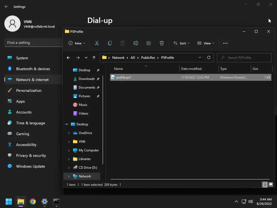Open Windows Start menu
The height and width of the screenshot is (208, 277).
tap(9, 201)
